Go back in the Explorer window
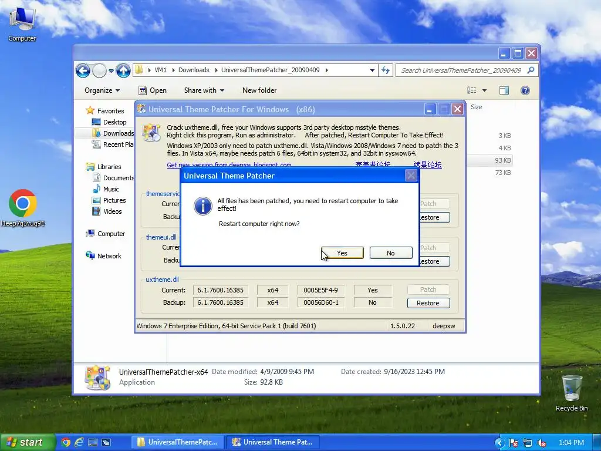Screen dimensions: 601x451 pyautogui.click(x=83, y=70)
